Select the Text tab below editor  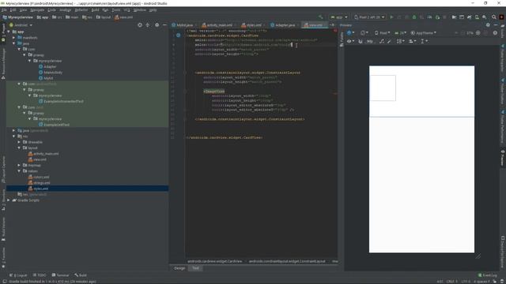[x=195, y=268]
